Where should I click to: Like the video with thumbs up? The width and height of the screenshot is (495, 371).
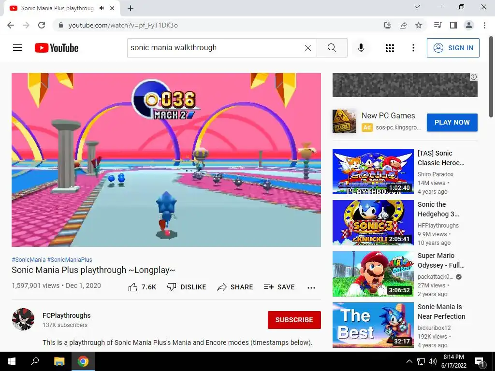(142, 287)
